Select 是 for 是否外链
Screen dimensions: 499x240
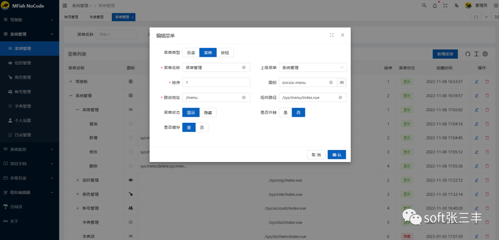coord(286,113)
